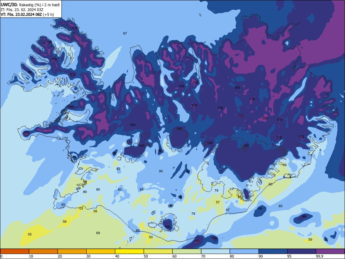Pick the 50–60 pale yellow legend segment

point(158,251)
